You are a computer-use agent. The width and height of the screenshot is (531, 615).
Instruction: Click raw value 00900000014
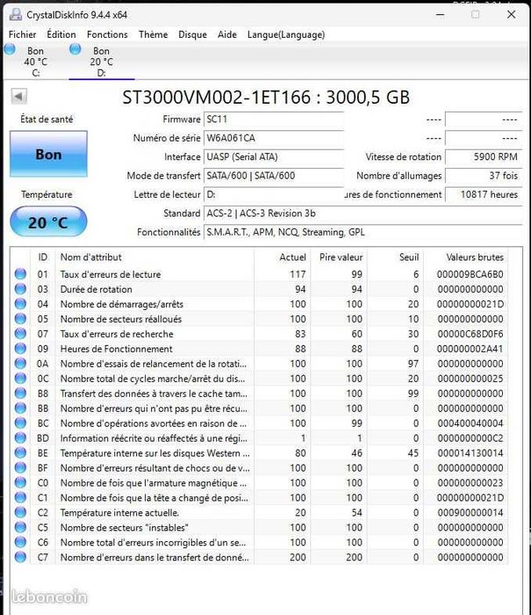tap(470, 512)
